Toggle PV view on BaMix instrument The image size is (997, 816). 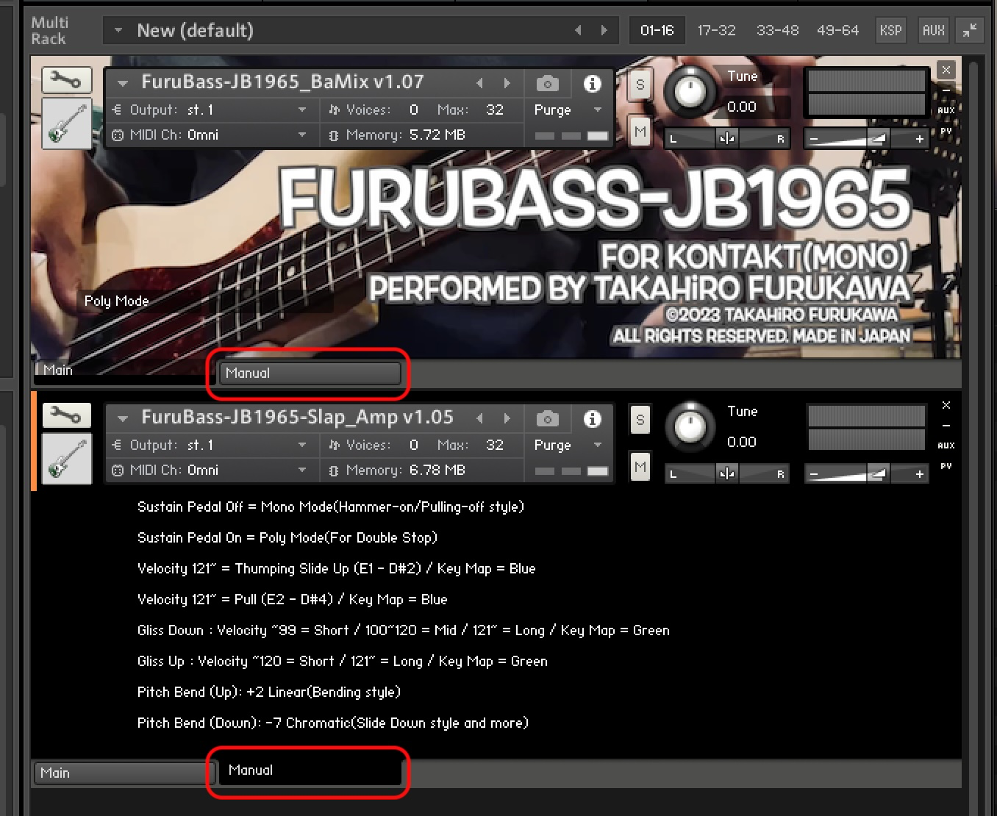click(x=946, y=131)
